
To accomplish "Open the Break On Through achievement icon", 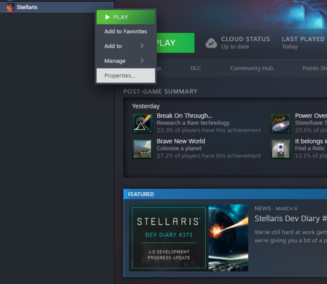I will [142, 123].
